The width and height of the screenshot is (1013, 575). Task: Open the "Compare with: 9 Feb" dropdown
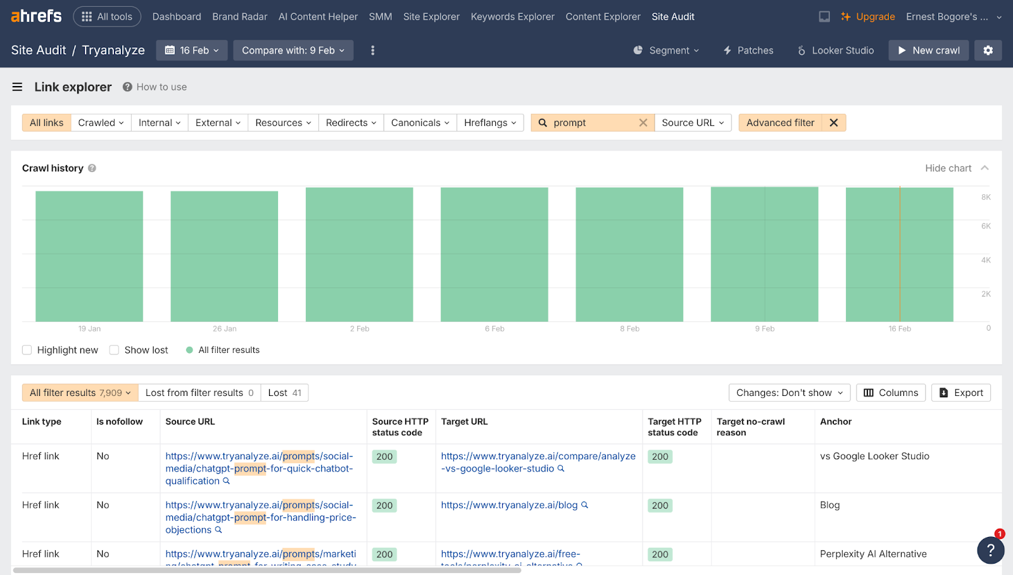(x=293, y=50)
